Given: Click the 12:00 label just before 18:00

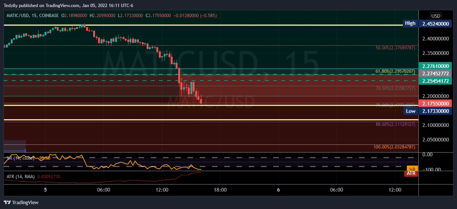Looking at the screenshot, I should point(162,190).
